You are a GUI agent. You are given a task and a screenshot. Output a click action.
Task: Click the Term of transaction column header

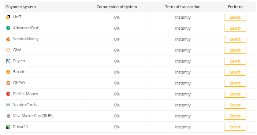click(183, 7)
